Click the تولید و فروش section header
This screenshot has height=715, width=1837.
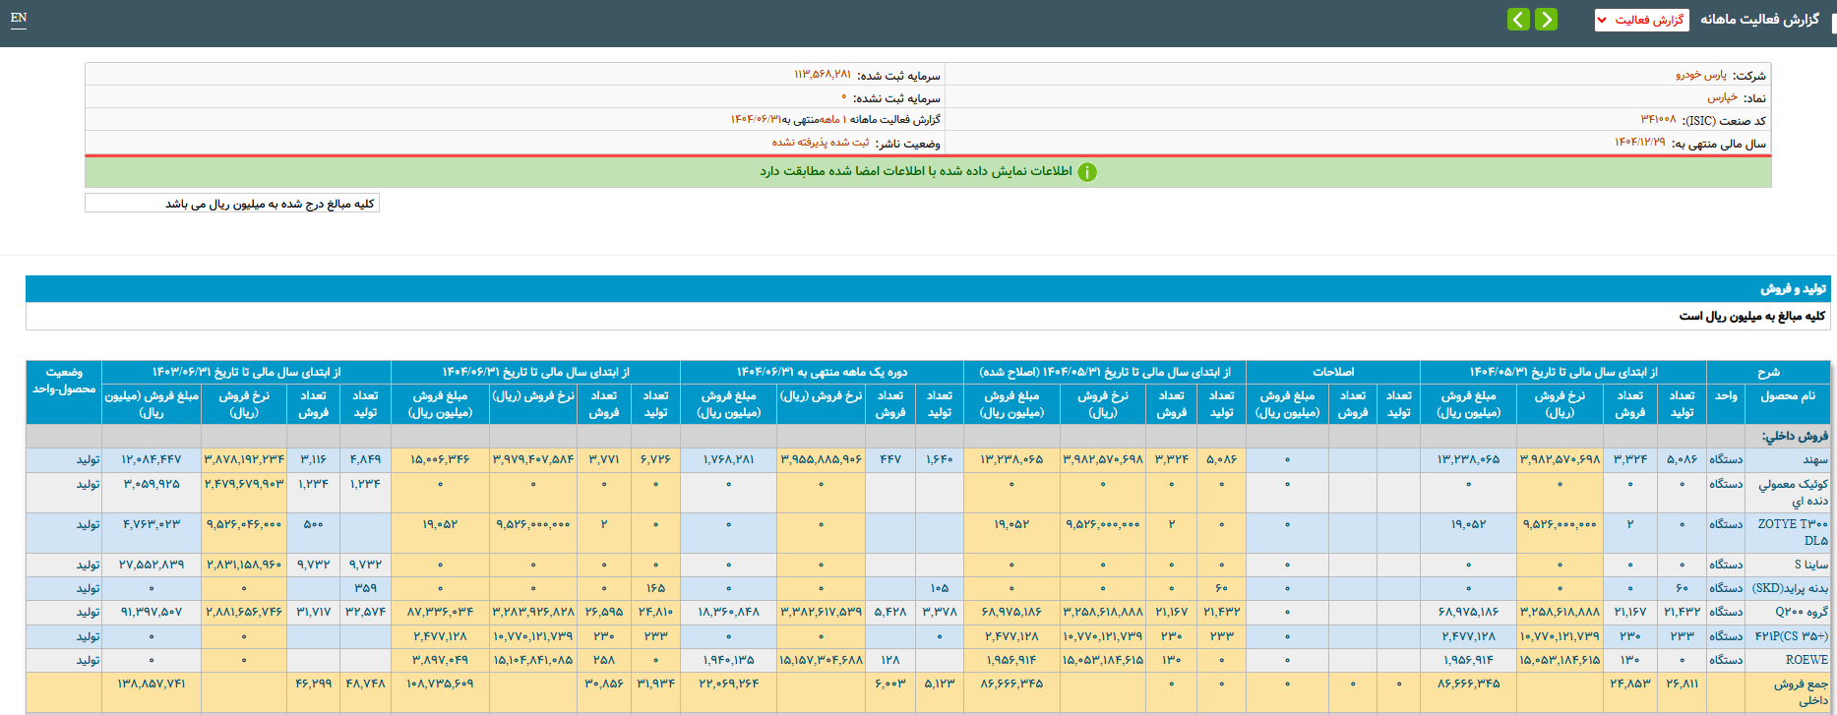point(1793,289)
